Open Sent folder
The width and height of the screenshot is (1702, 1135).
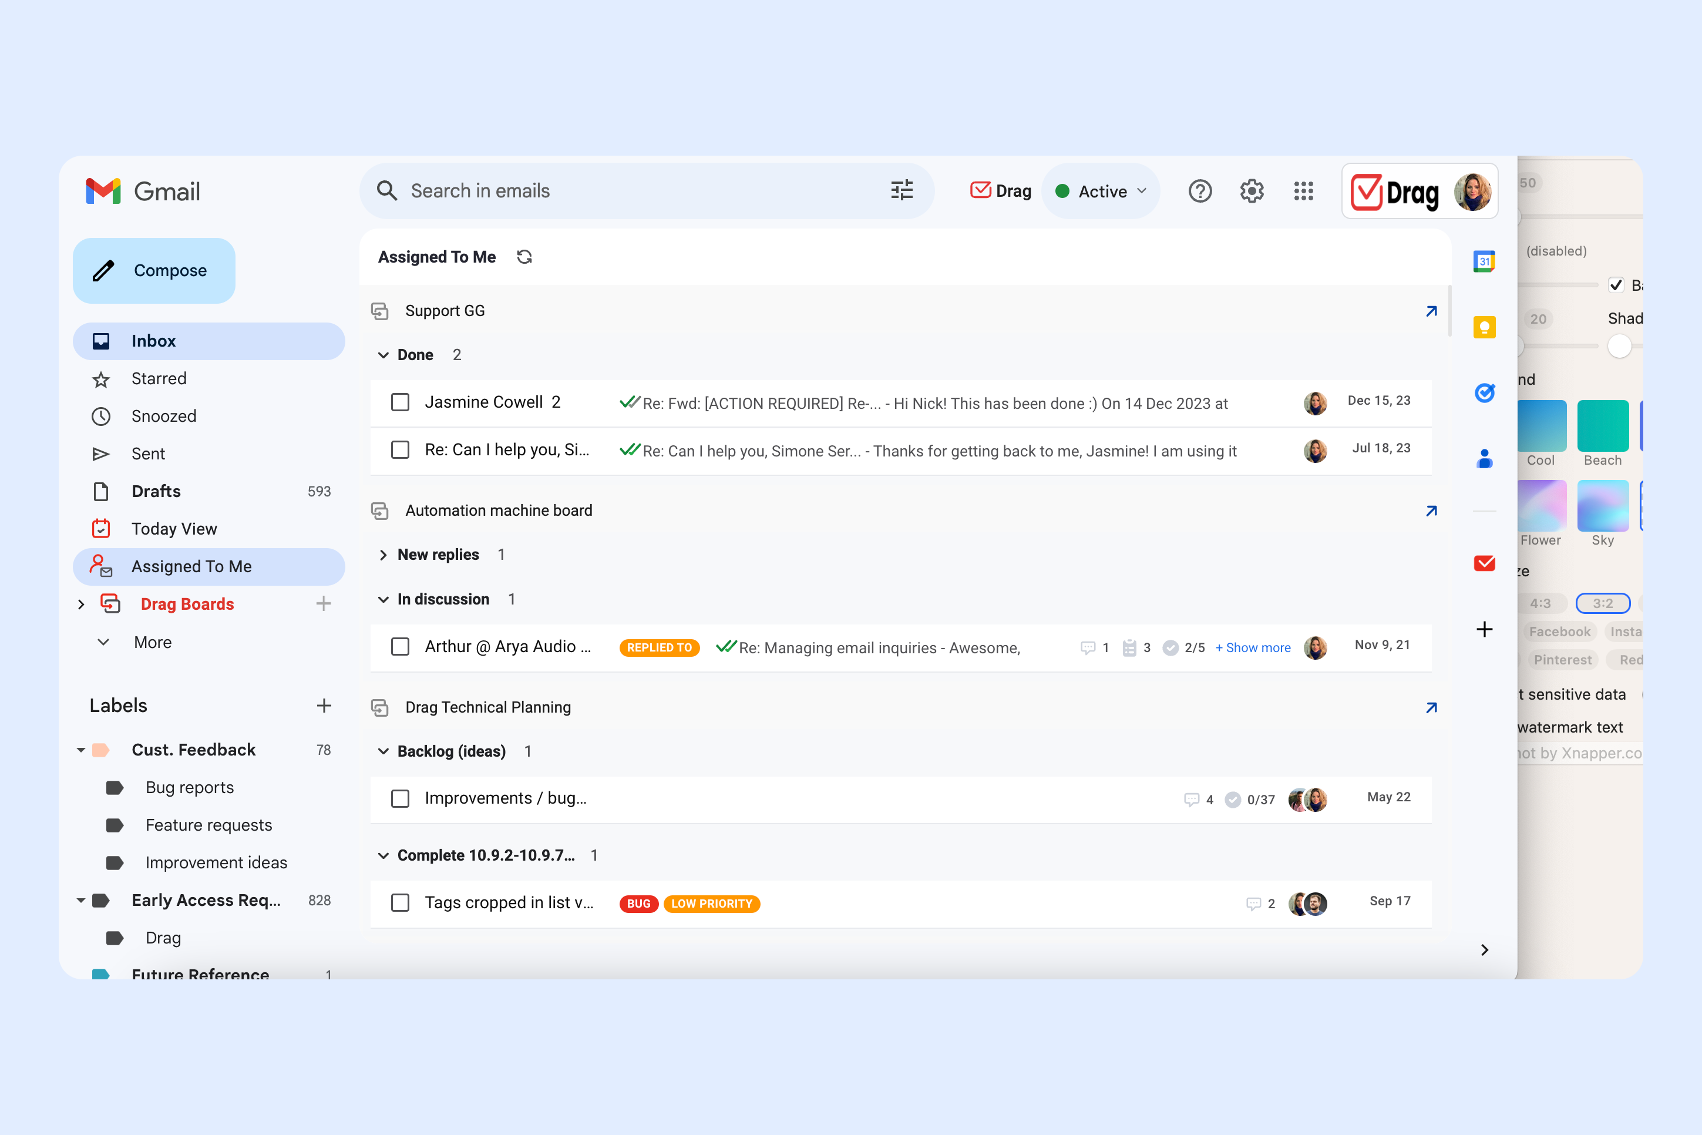pos(208,454)
